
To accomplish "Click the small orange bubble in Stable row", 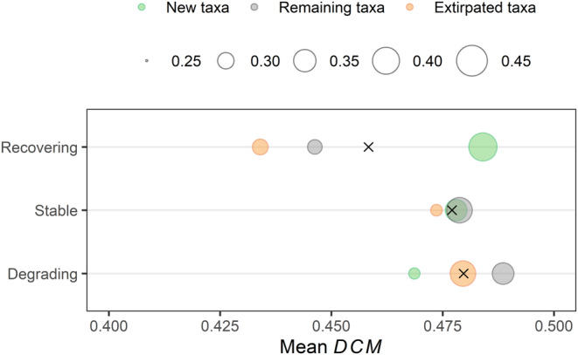I will point(436,210).
